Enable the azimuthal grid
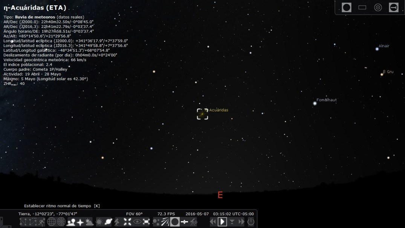The height and width of the screenshot is (228, 405). point(61,222)
